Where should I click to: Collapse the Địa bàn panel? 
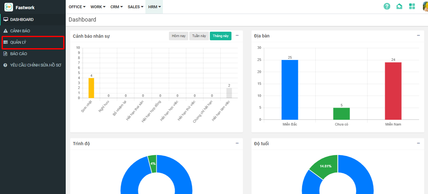click(x=418, y=36)
